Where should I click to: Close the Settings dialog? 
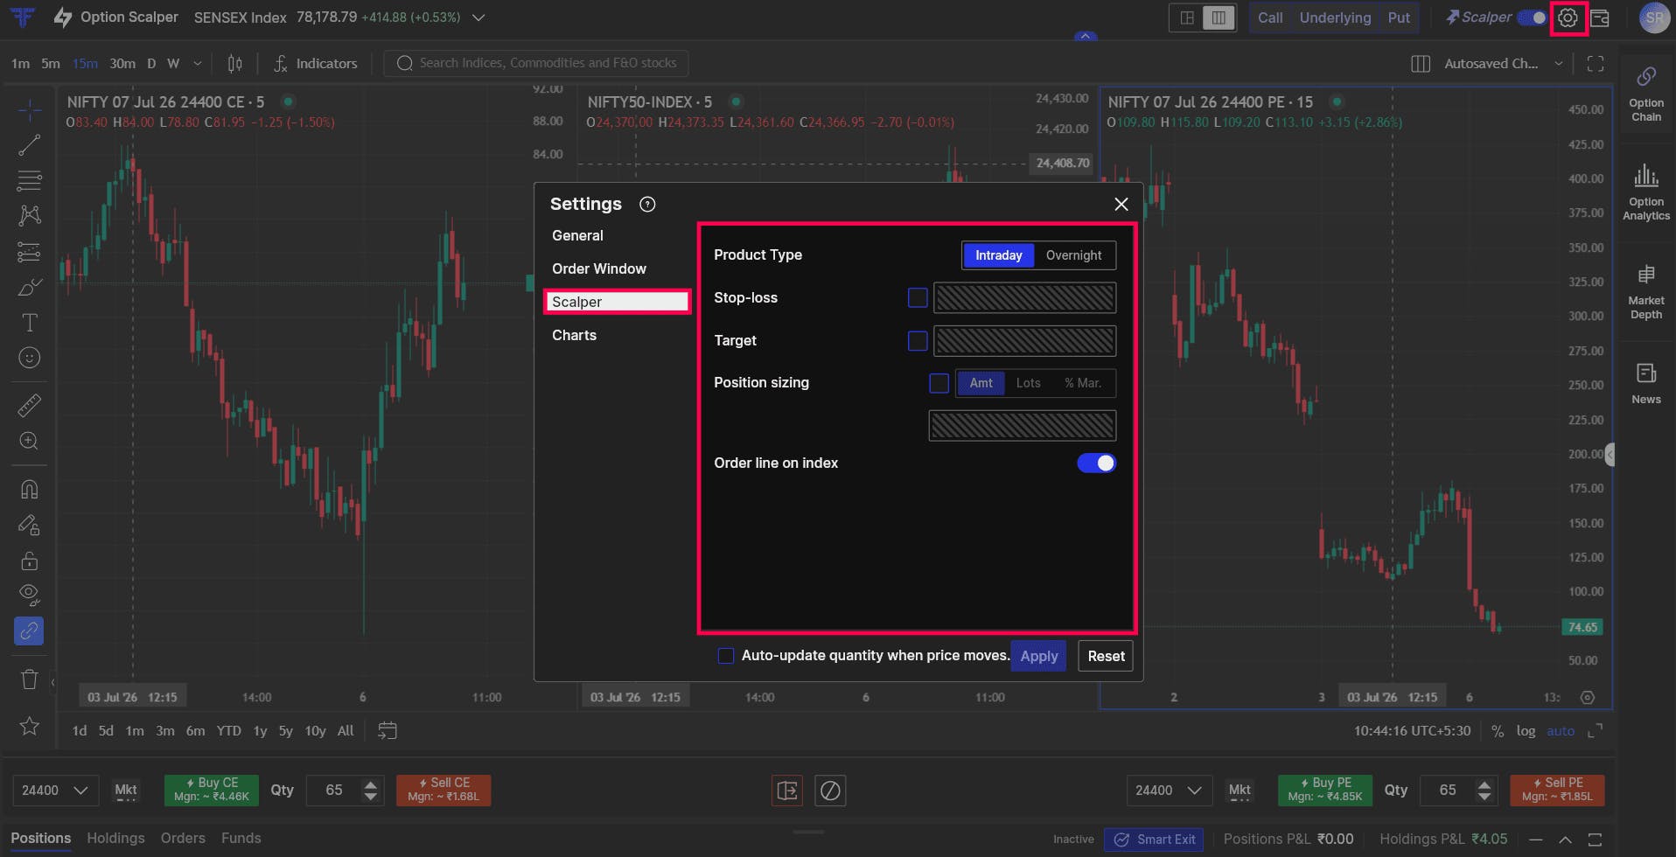[1121, 204]
